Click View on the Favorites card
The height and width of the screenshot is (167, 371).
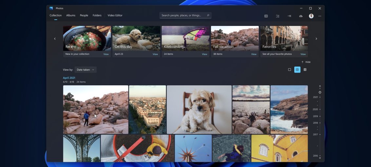click(303, 54)
